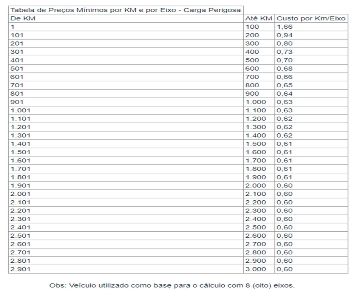Select the De KM cell '2.701'
This screenshot has height=291, width=360.
click(x=126, y=252)
